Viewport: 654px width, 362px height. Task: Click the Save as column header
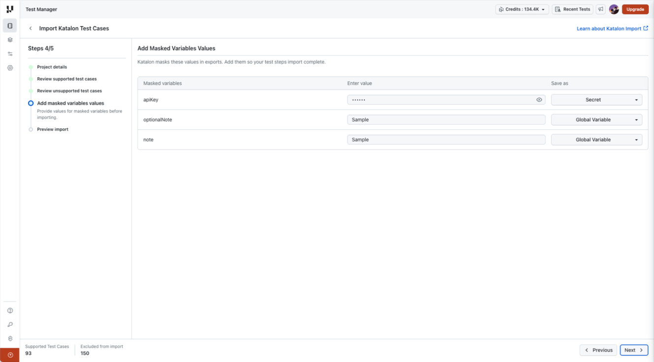pos(559,84)
